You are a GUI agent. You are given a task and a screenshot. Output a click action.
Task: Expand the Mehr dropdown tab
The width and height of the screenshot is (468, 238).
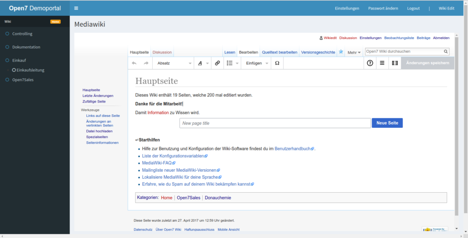[354, 53]
